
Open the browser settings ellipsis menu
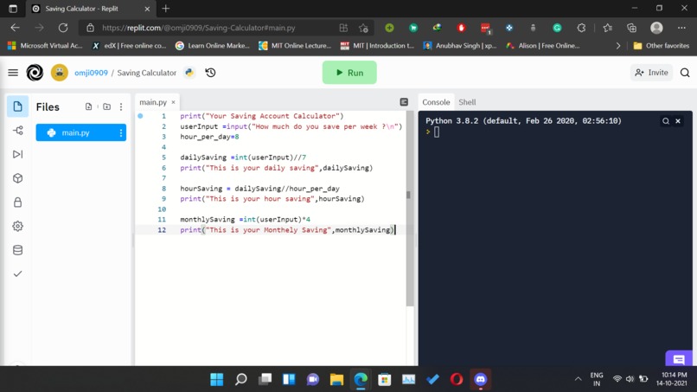click(x=681, y=28)
